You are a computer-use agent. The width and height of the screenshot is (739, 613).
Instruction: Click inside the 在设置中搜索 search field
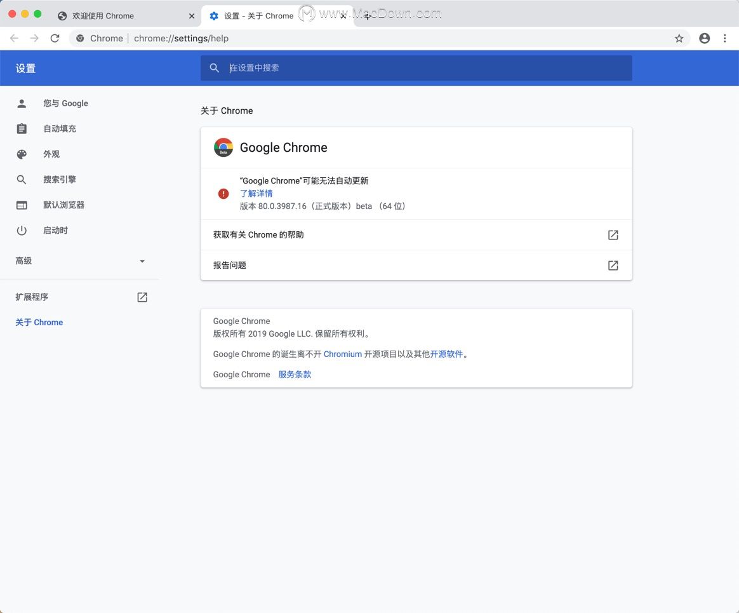(416, 68)
